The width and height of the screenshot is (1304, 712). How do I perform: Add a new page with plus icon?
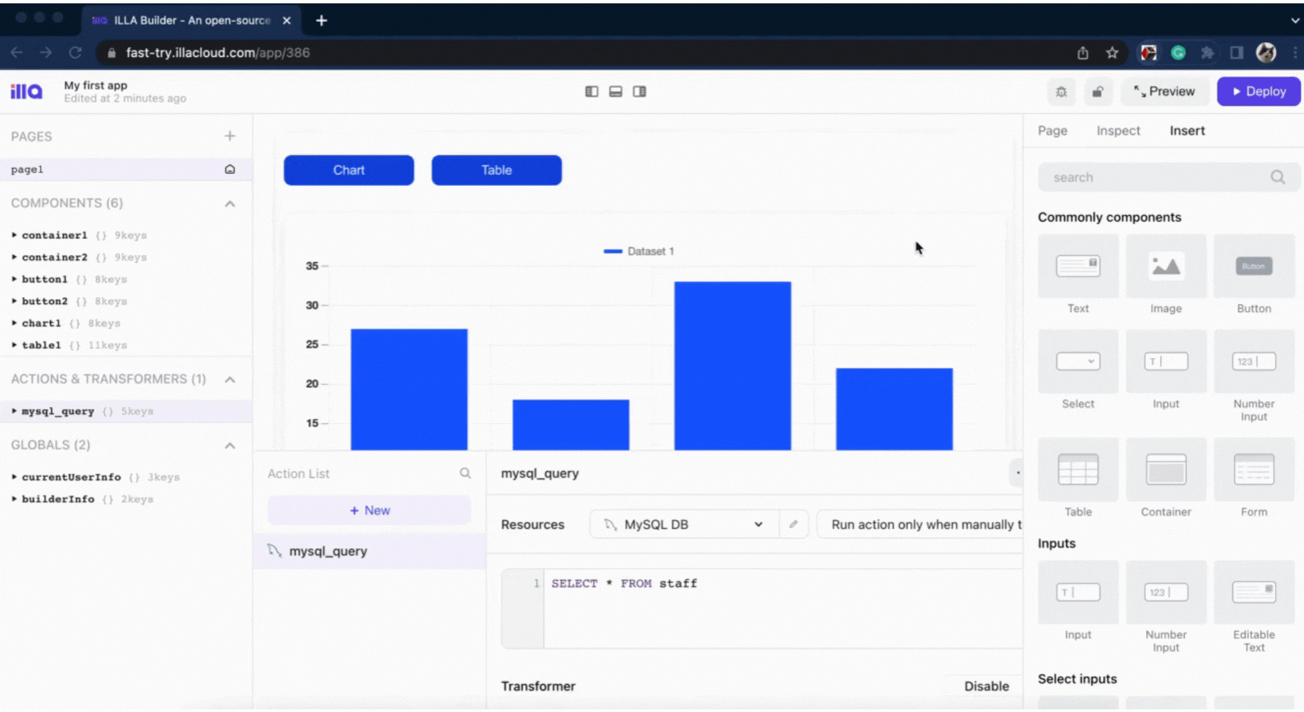230,137
